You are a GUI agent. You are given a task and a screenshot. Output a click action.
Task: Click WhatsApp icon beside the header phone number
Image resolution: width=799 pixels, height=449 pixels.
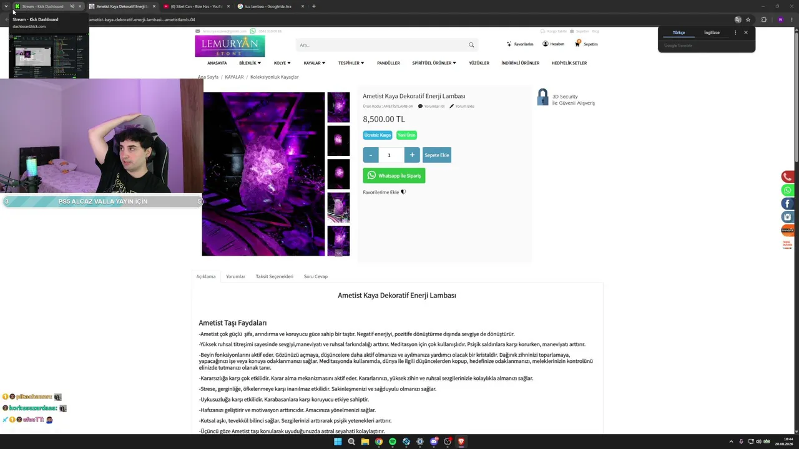pos(253,31)
